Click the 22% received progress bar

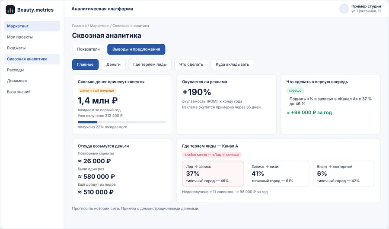122,122
